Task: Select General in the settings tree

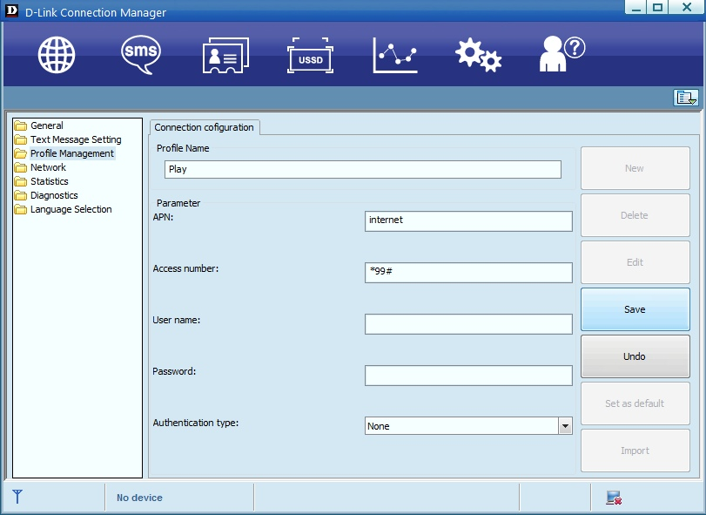Action: point(47,125)
